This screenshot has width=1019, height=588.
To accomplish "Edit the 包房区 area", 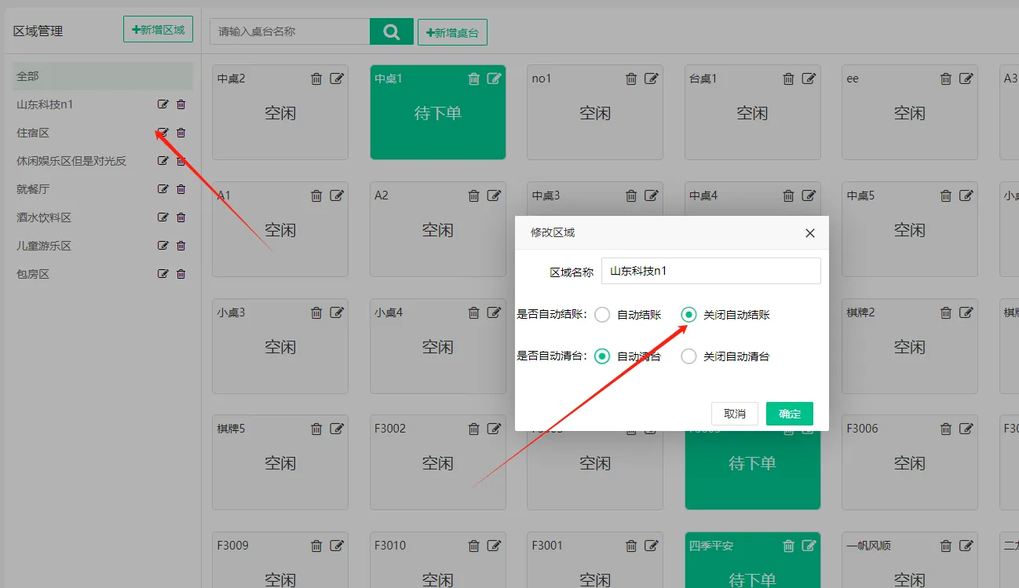I will point(163,274).
